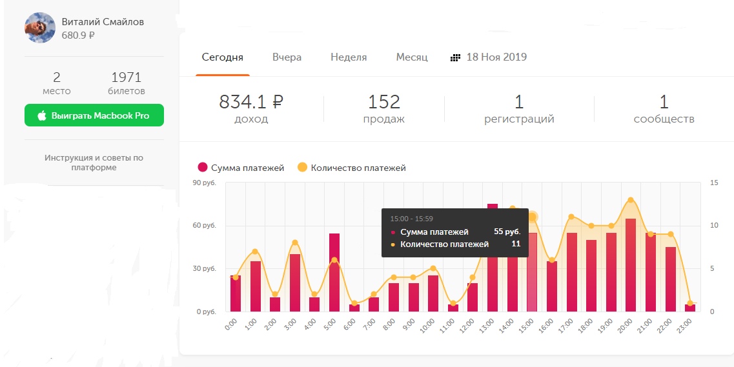
Task: Click the yellow Количество платежей color dot
Action: click(x=302, y=168)
